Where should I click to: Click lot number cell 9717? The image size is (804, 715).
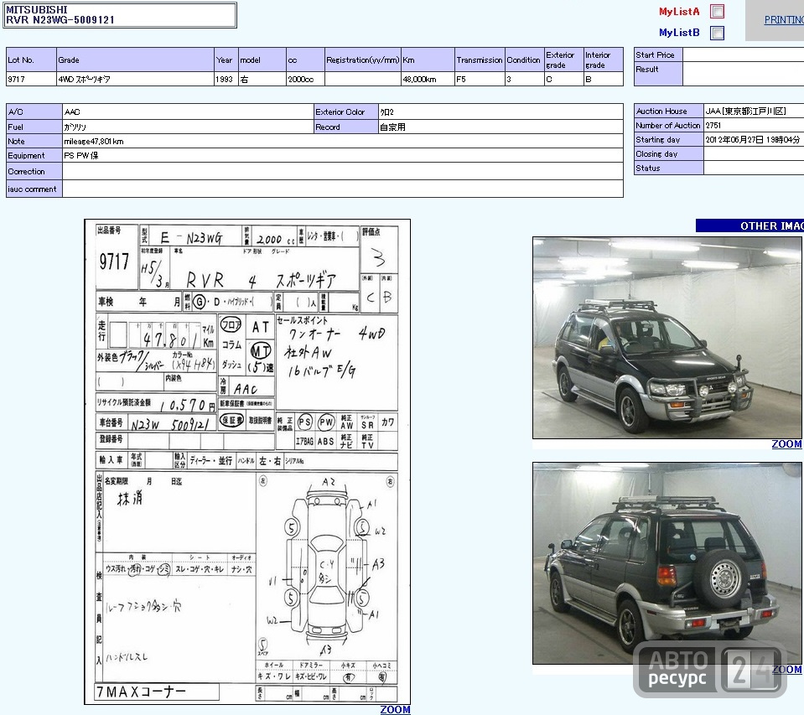pos(31,79)
